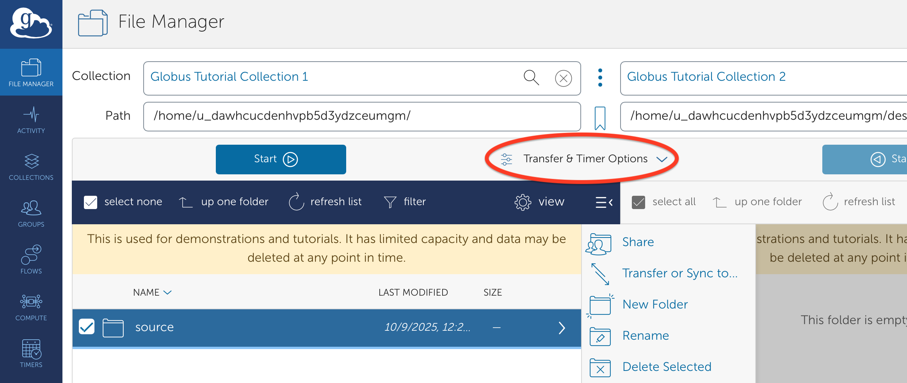Select 'Delete Selected' menu entry

(667, 367)
